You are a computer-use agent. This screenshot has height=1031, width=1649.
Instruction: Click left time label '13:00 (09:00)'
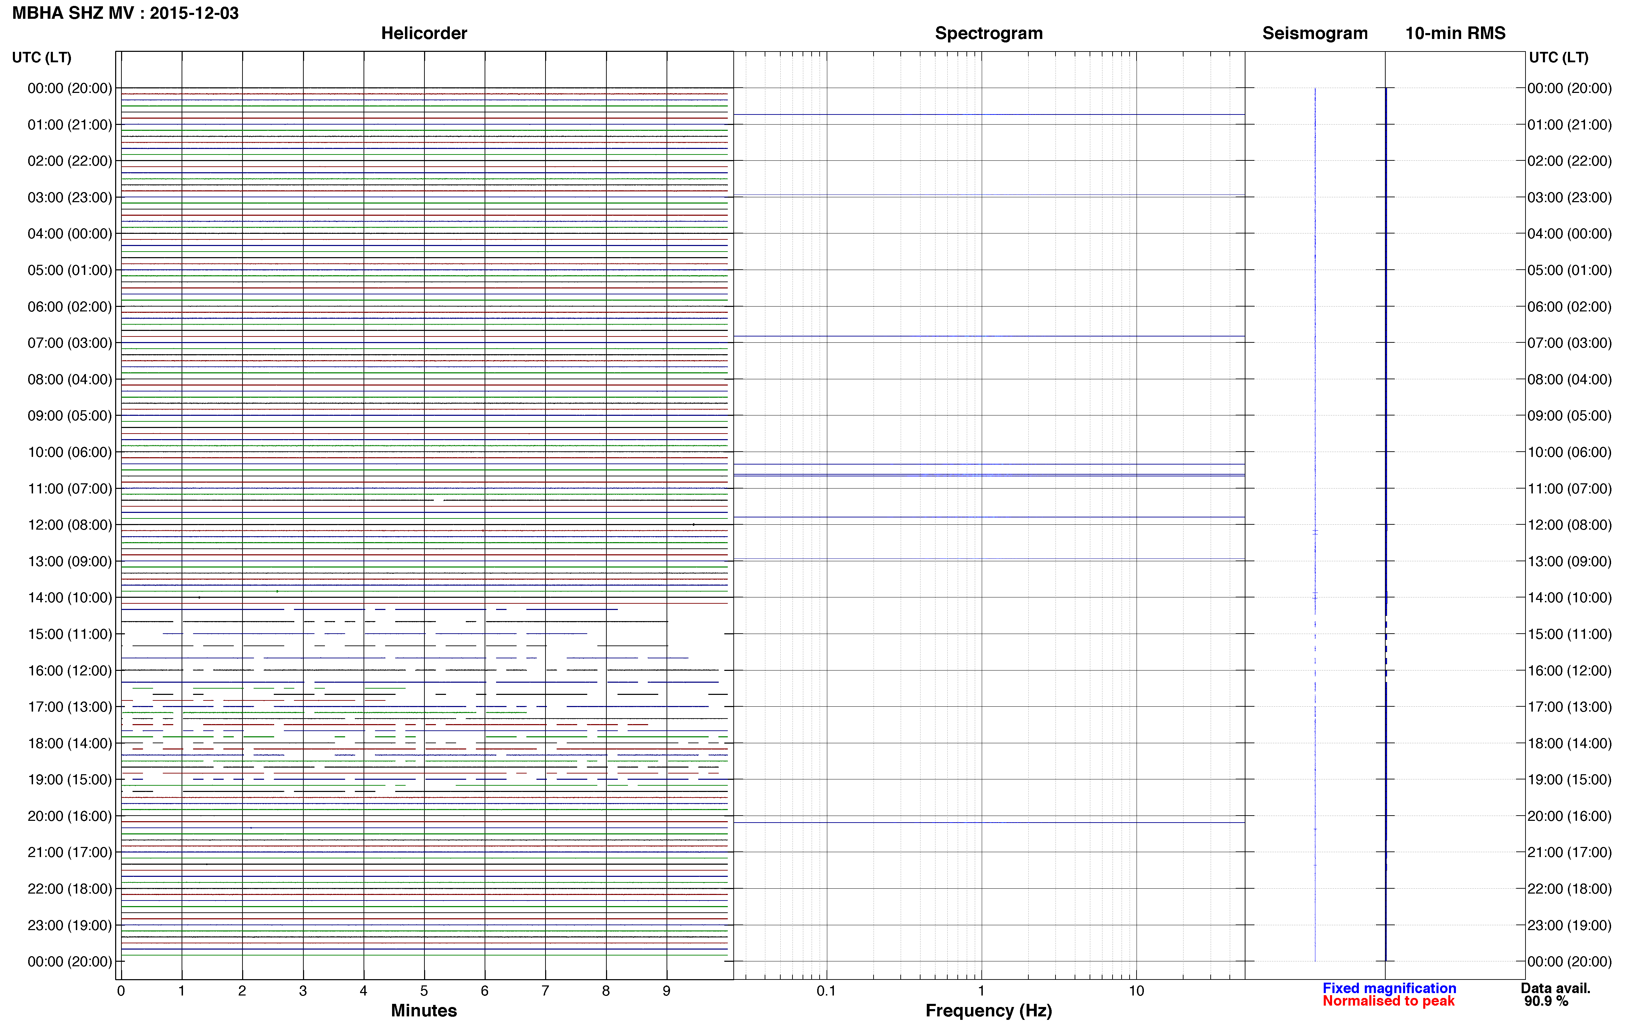tap(70, 561)
